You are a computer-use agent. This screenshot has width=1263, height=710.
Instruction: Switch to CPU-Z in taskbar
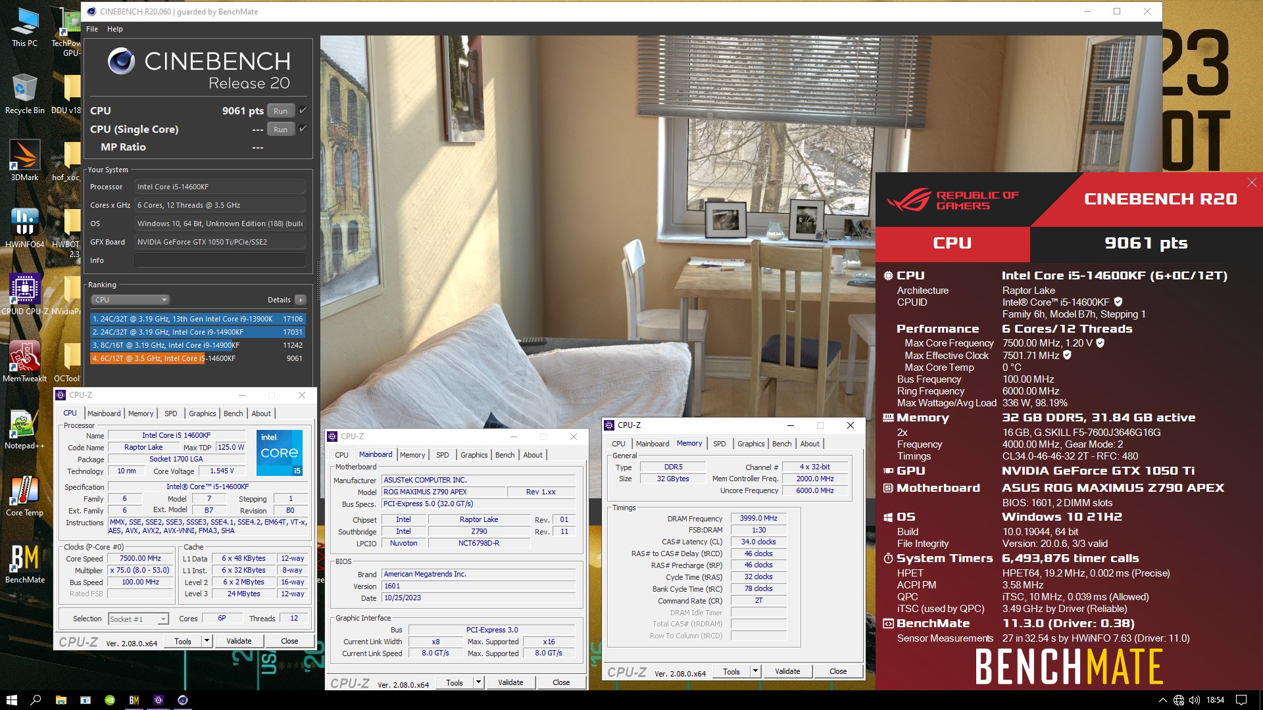coord(159,700)
